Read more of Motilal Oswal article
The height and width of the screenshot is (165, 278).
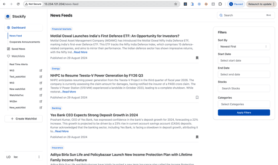coord(81,52)
